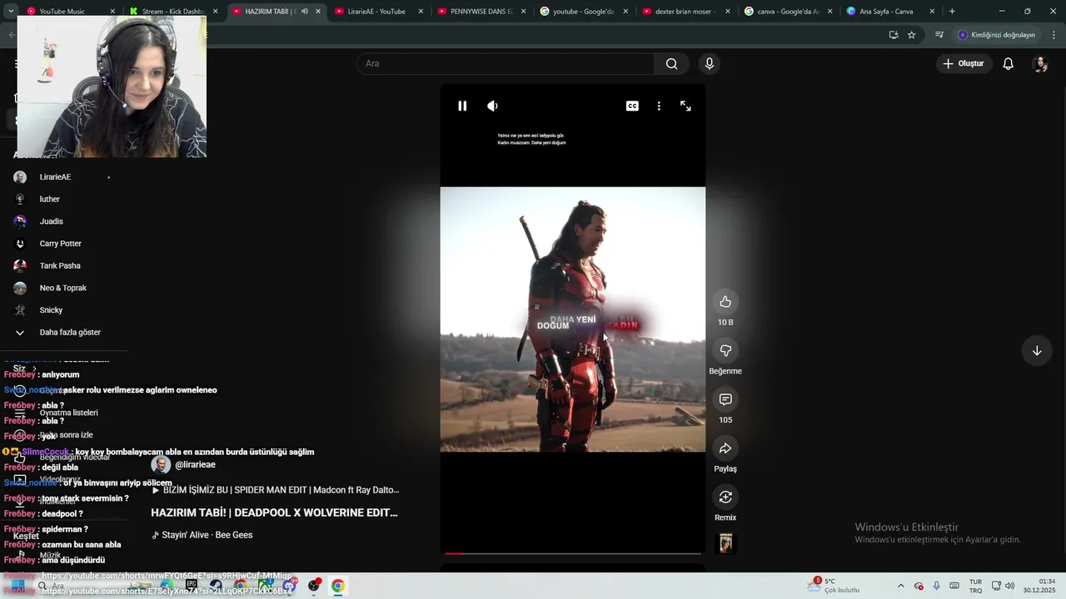The width and height of the screenshot is (1066, 599).
Task: Open the Short's three-dot more options menu
Action: 659,106
